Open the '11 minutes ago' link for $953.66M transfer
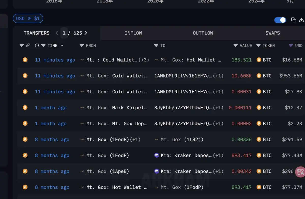The height and width of the screenshot is (199, 305). [55, 76]
